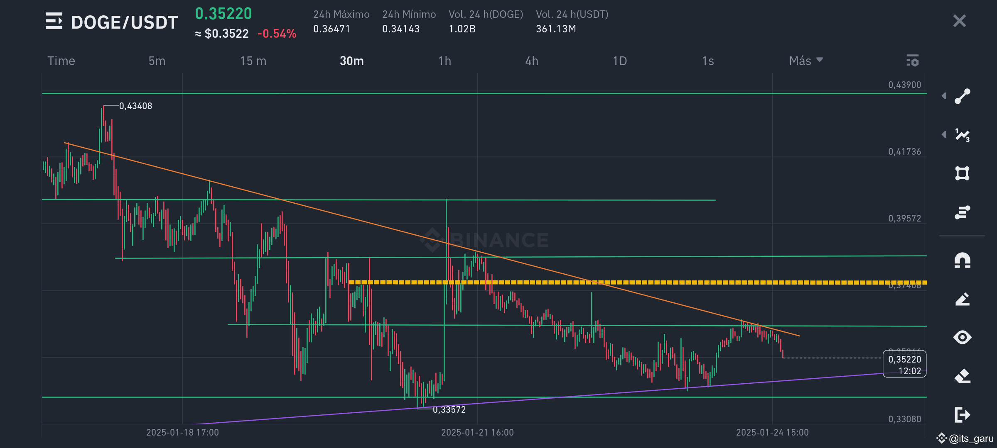This screenshot has width=997, height=448.
Task: Click the 0,41736 price axis label
Action: (904, 152)
